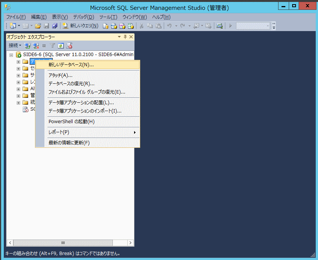
Task: Select the SIDE6-6 SQL Server node
Action: point(78,55)
